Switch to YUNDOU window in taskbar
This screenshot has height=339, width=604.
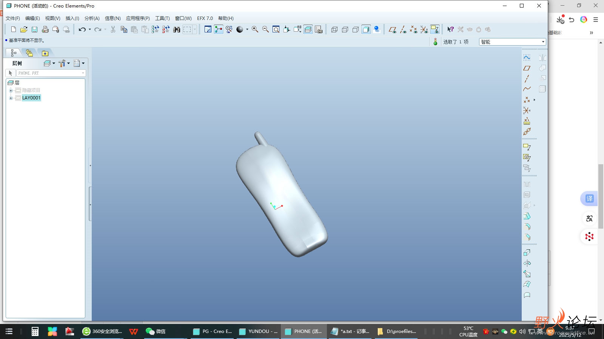pyautogui.click(x=258, y=331)
